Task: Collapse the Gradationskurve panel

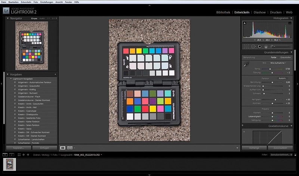Action: [x=291, y=126]
